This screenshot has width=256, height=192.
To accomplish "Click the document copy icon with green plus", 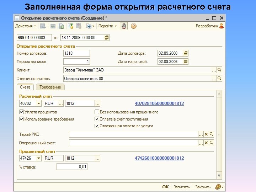I will (x=61, y=26).
